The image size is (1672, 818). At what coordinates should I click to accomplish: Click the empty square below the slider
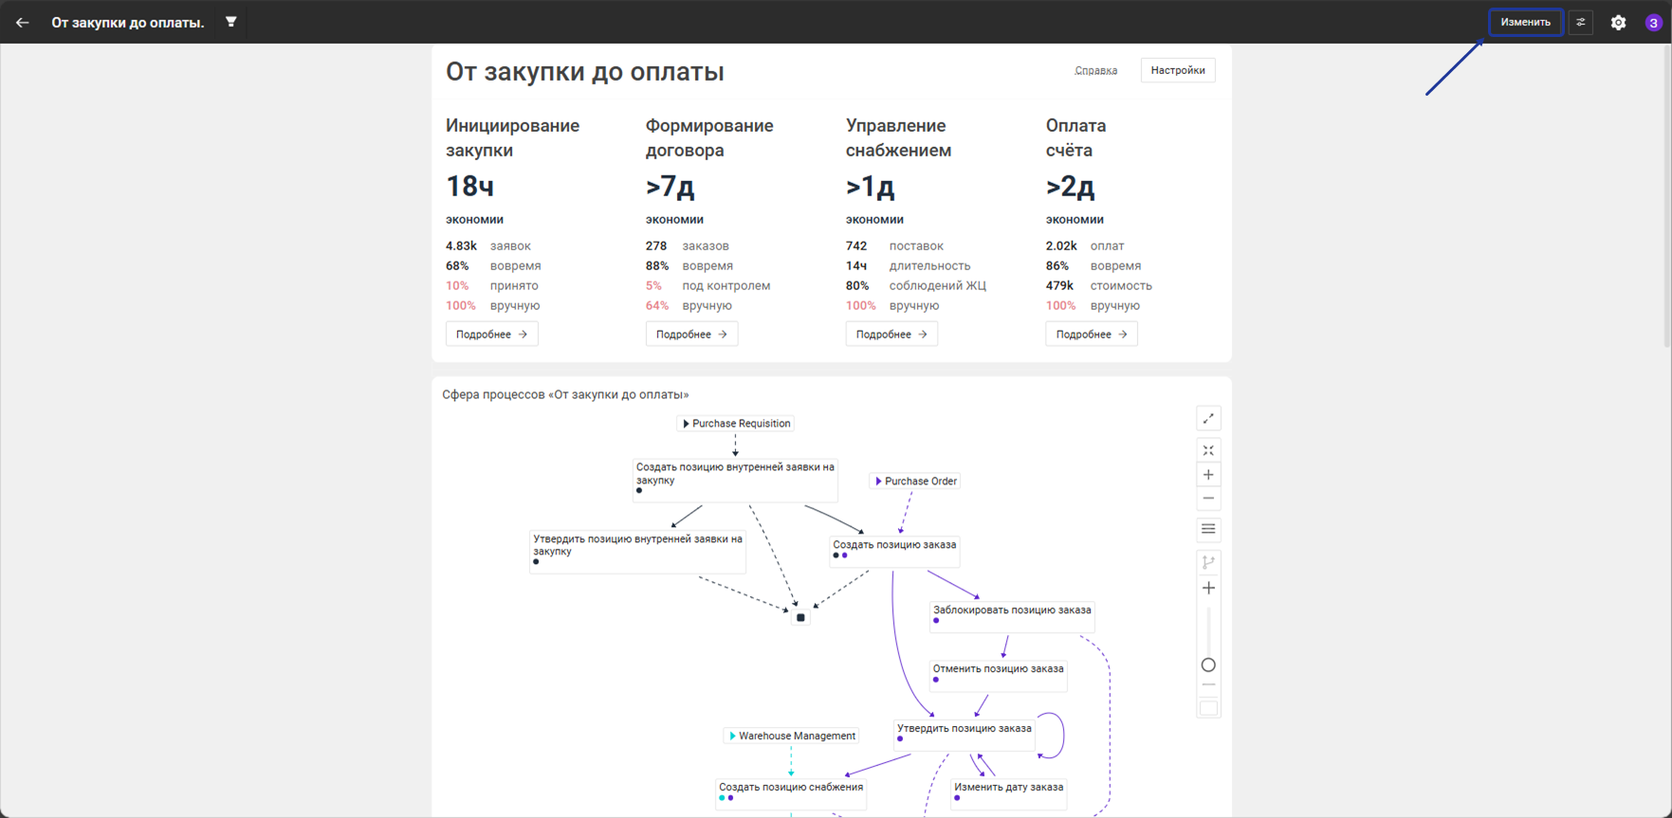(1208, 708)
